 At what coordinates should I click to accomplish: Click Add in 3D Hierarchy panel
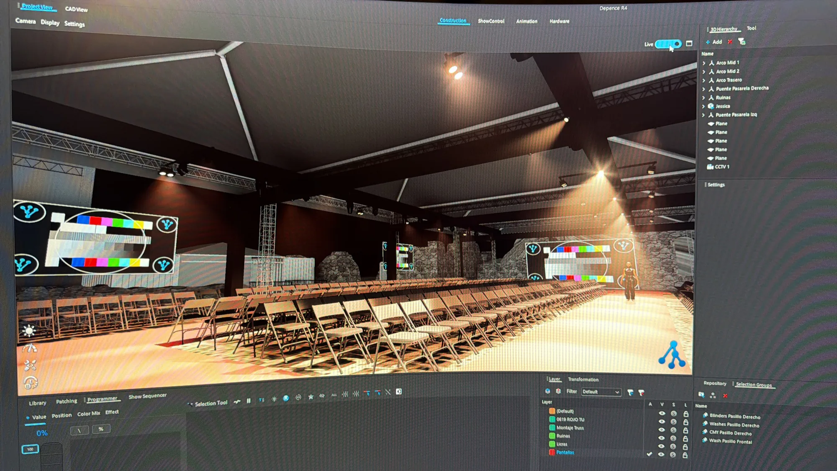point(714,42)
